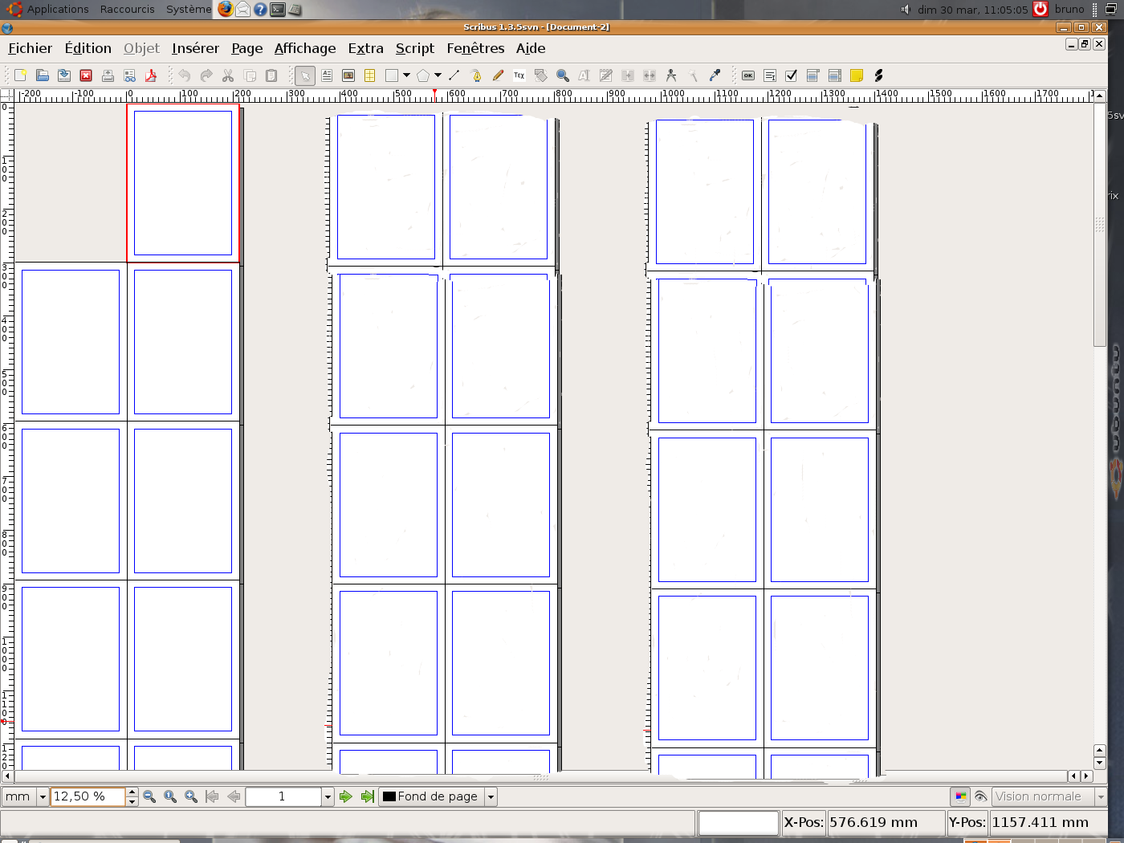Go to the next page arrow

346,796
